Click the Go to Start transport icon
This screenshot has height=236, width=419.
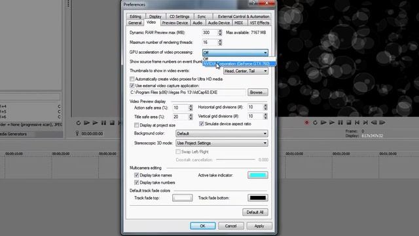pyautogui.click(x=357, y=123)
